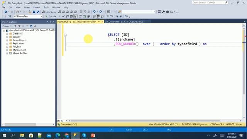Click the Execute button

[51, 16]
